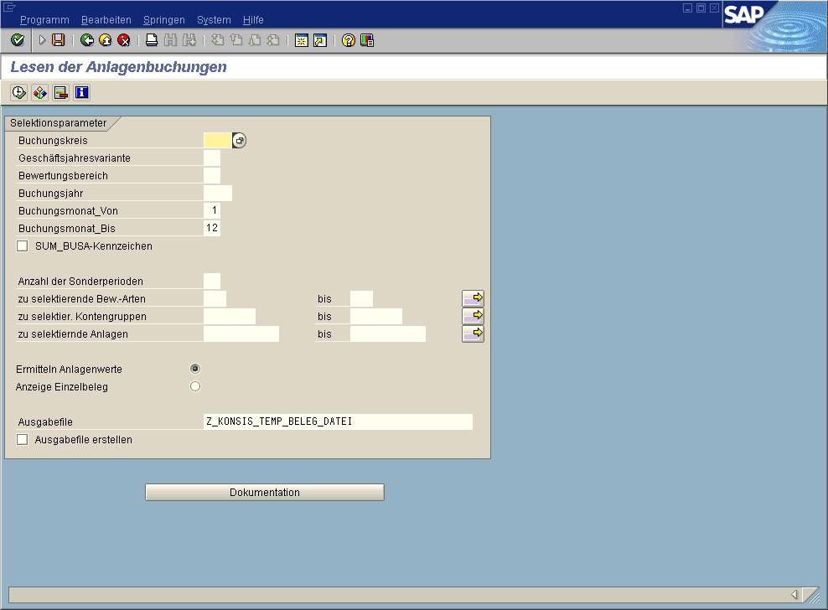Click the Kontengruppen from-value field
828x610 pixels.
click(x=230, y=316)
